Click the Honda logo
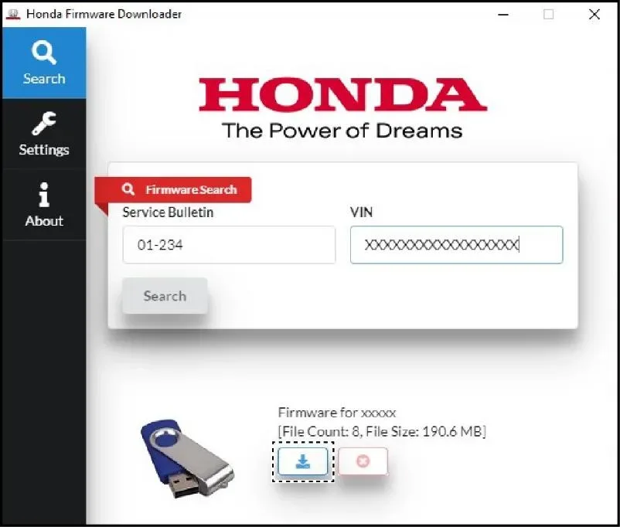This screenshot has height=527, width=620. coord(342,94)
